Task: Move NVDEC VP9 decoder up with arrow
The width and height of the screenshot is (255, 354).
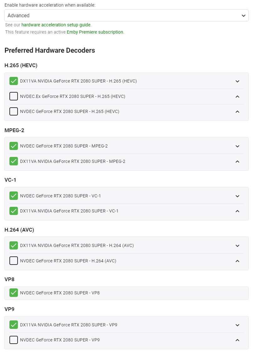Action: point(237,340)
